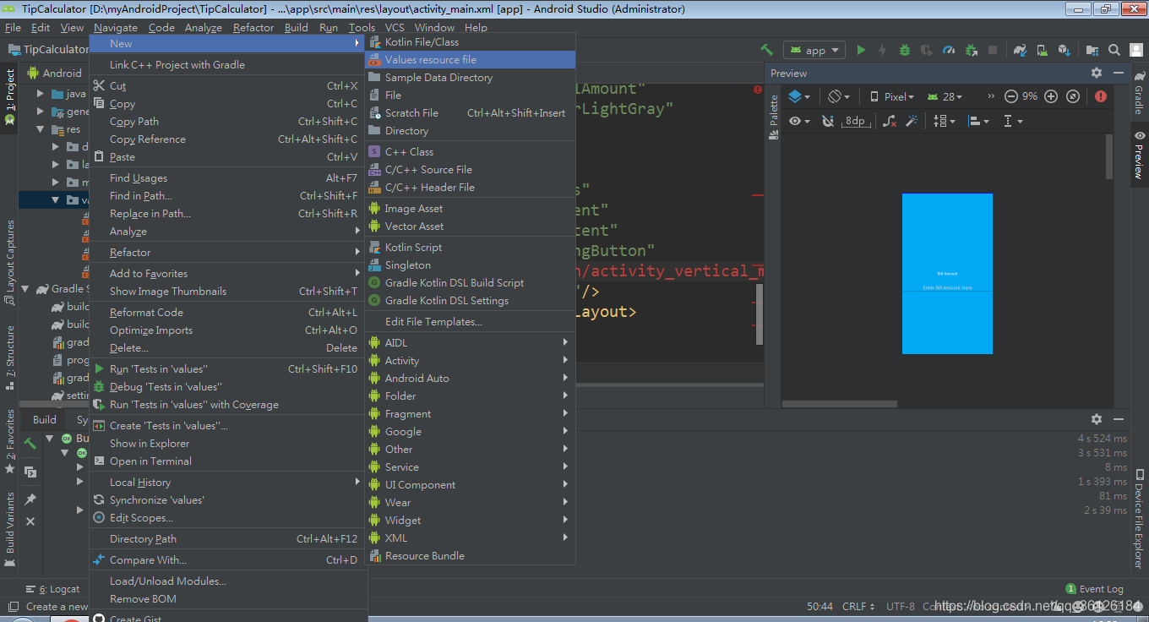This screenshot has width=1149, height=622.
Task: Click the red error warning icon in Preview
Action: [1101, 96]
